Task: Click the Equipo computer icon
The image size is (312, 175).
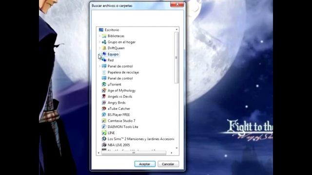Action: (x=104, y=54)
